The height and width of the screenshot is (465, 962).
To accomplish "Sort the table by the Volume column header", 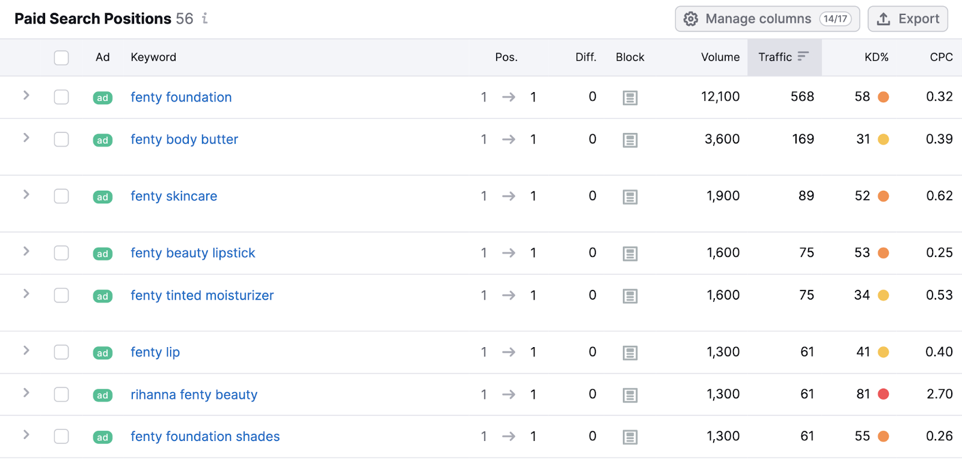I will (x=719, y=57).
